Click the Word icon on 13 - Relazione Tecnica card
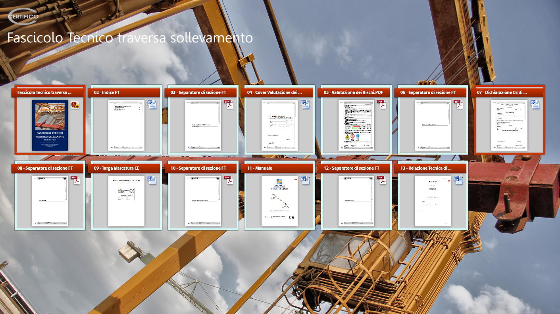560x314 pixels. tap(458, 180)
